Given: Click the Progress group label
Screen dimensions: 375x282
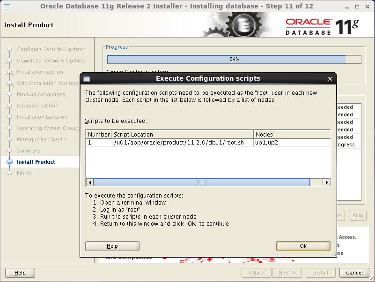Looking at the screenshot, I should point(117,47).
